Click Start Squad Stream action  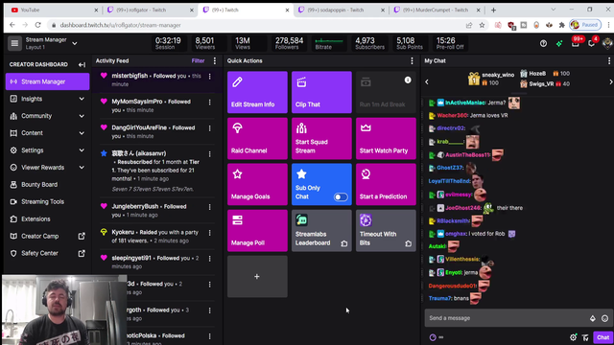click(321, 138)
